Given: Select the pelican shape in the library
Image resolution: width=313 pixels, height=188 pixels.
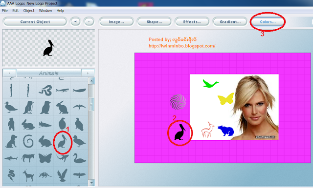Looking at the screenshot, I should click(x=62, y=142).
